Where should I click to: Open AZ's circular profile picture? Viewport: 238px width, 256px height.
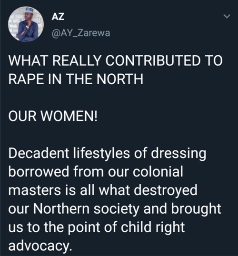pos(26,24)
